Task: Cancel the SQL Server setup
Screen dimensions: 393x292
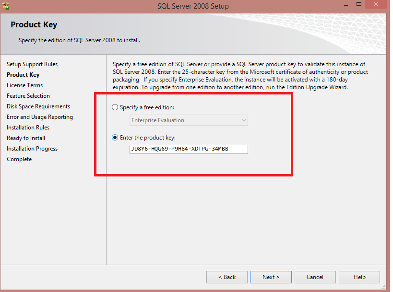Action: point(315,277)
